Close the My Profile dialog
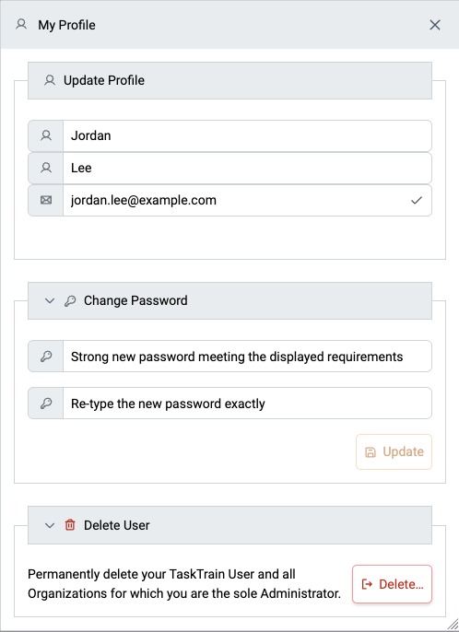This screenshot has width=459, height=632. (435, 25)
